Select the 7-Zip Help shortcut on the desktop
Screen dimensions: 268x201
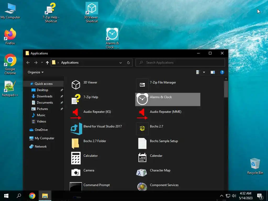coord(51,13)
